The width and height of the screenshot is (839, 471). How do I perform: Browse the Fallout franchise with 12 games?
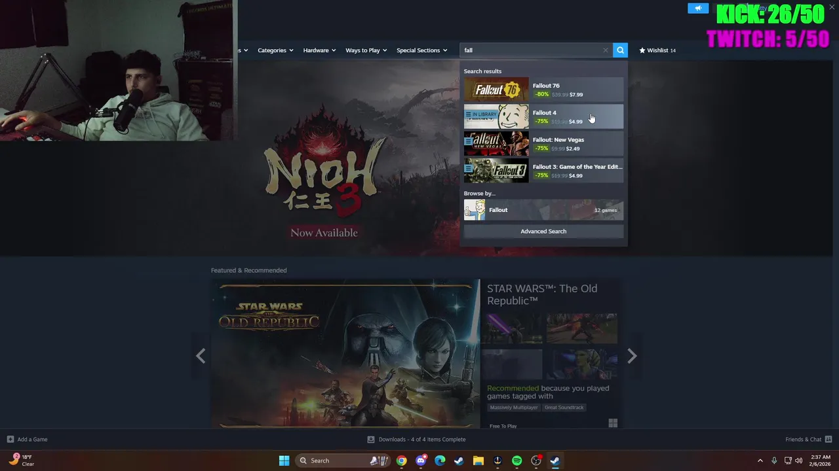[543, 210]
